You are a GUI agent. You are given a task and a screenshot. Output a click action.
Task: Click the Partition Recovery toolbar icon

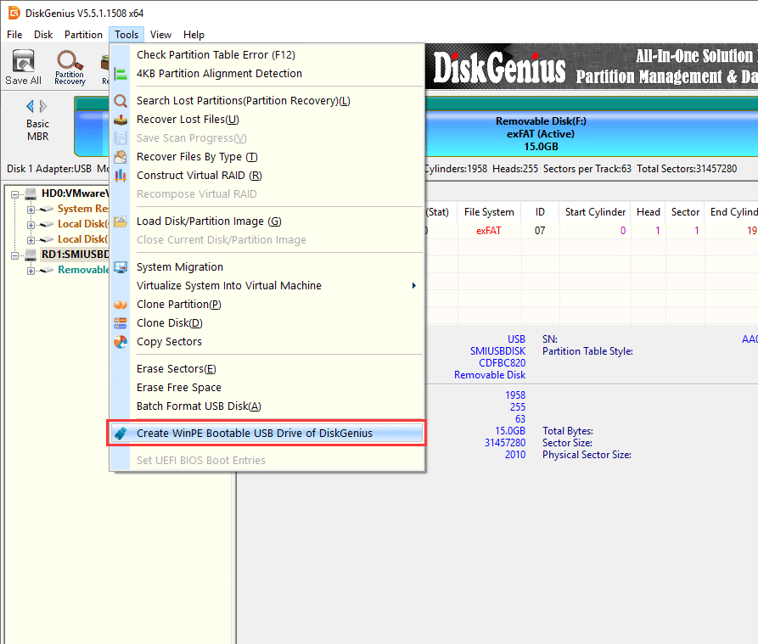(70, 66)
